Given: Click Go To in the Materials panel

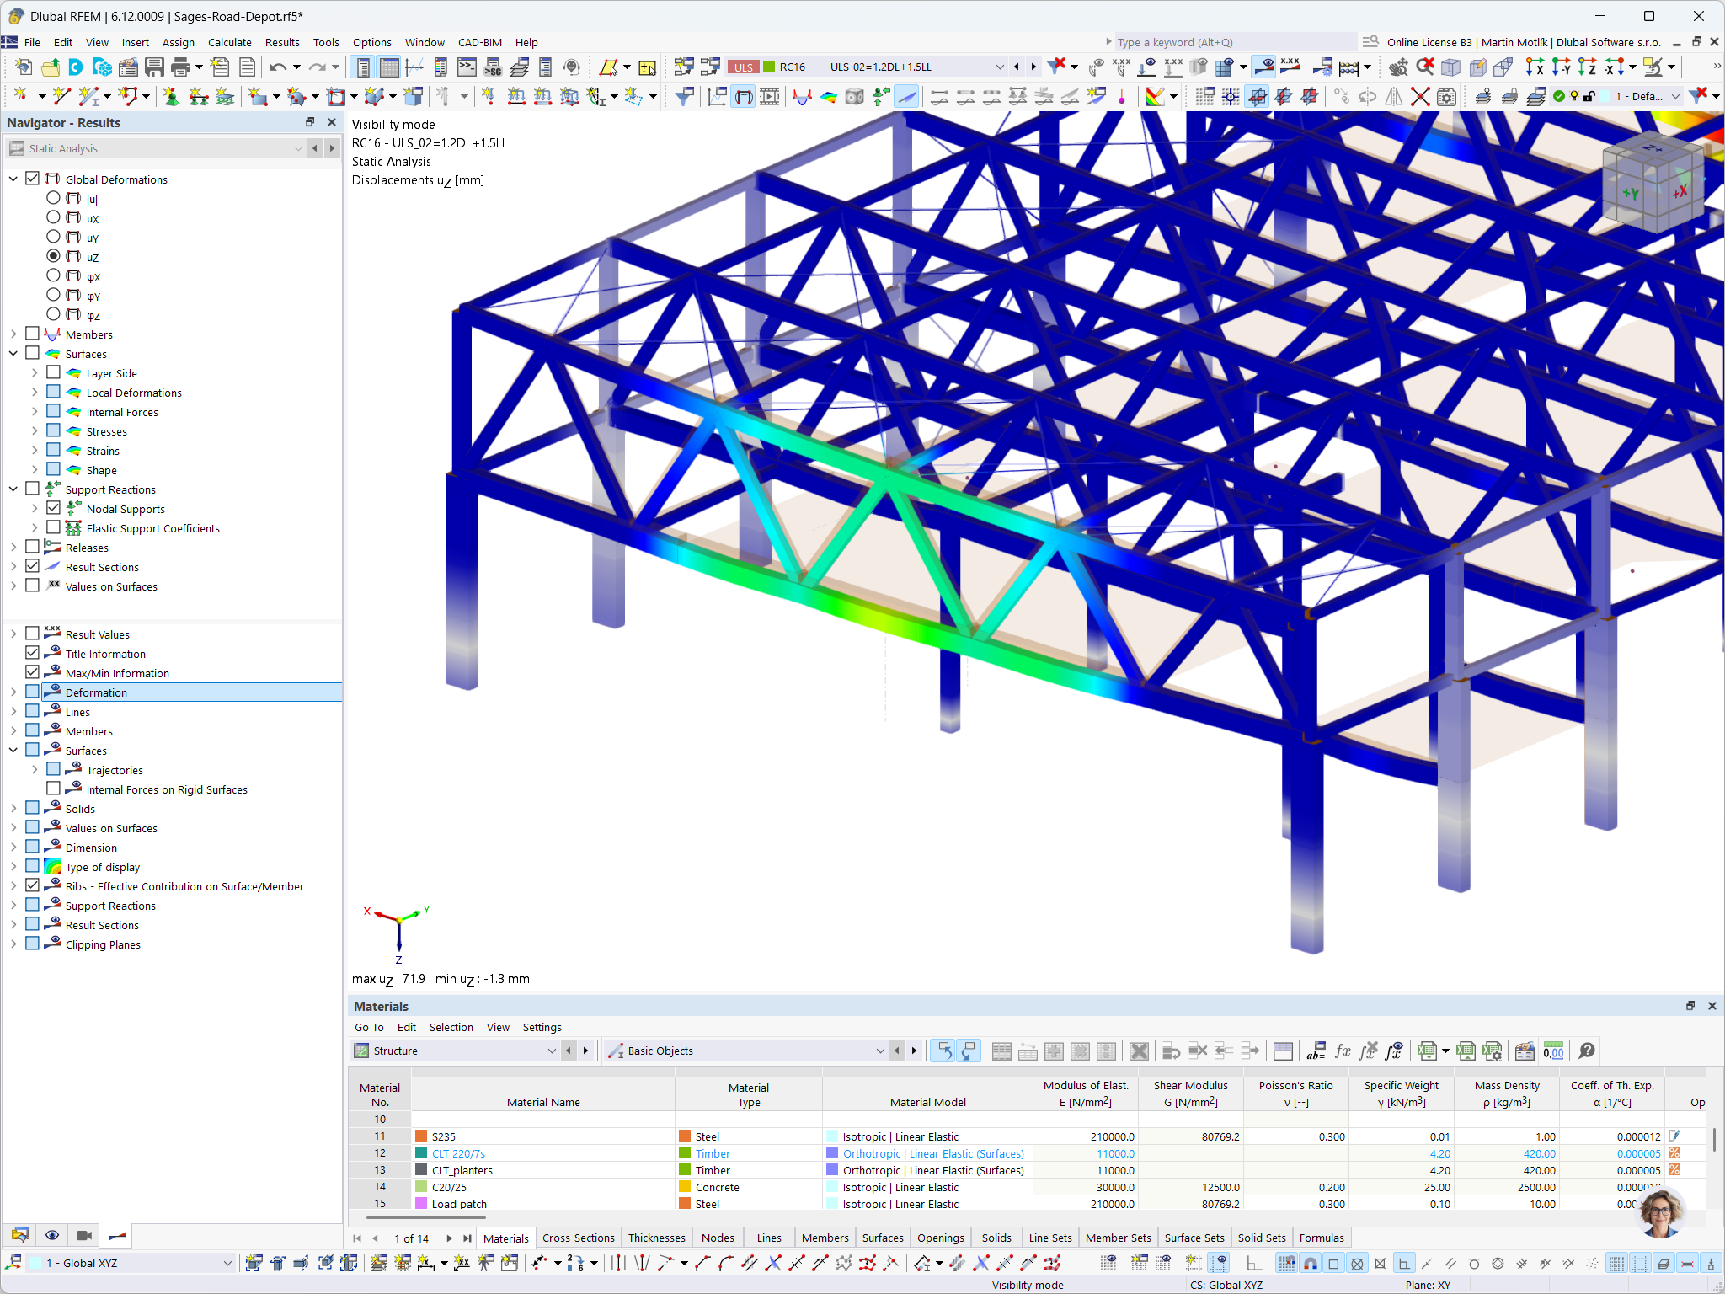Looking at the screenshot, I should click(369, 1027).
